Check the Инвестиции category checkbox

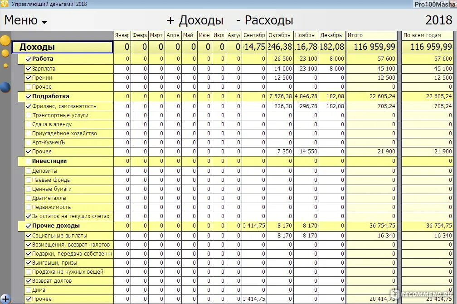click(28, 161)
